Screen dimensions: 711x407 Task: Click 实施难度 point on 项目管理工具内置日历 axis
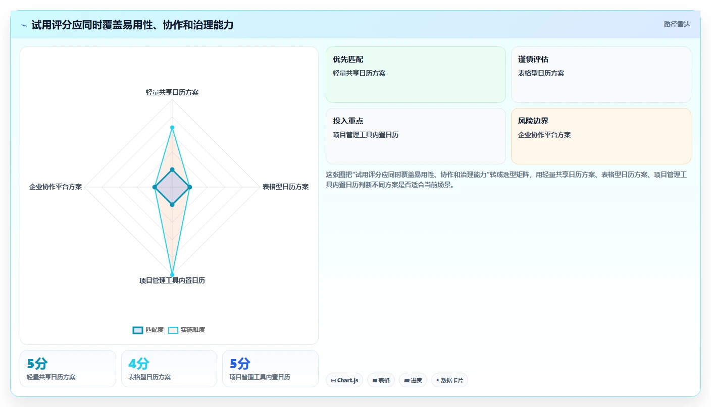point(172,275)
